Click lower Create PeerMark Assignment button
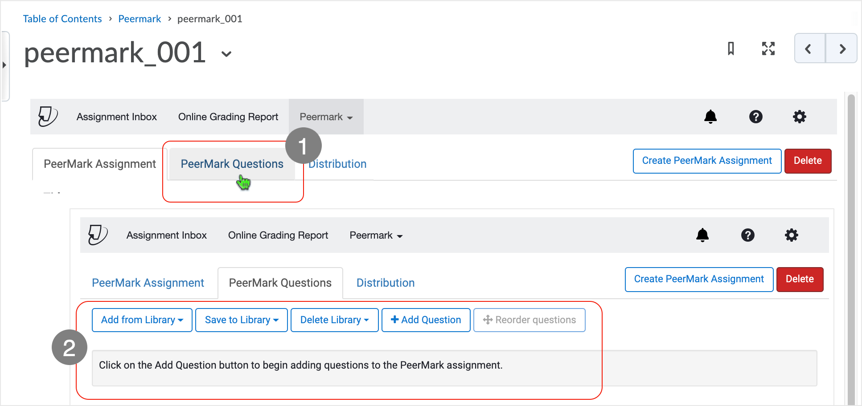 (699, 279)
